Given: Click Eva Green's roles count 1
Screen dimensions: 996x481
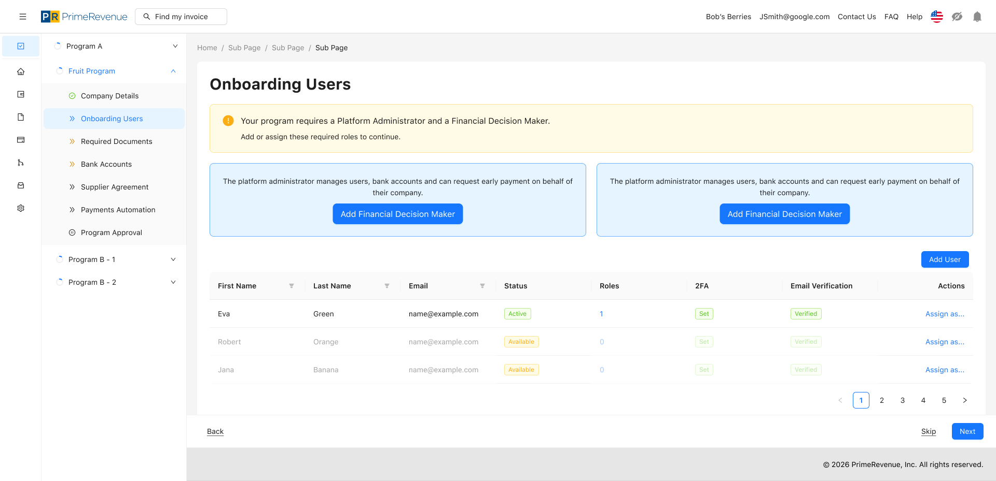Looking at the screenshot, I should click(601, 314).
